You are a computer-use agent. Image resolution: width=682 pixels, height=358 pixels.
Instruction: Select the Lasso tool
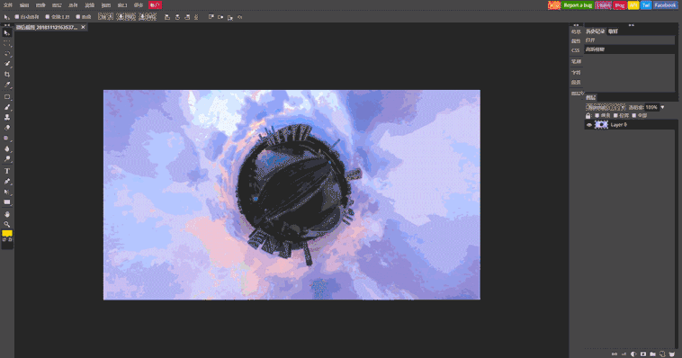click(7, 53)
